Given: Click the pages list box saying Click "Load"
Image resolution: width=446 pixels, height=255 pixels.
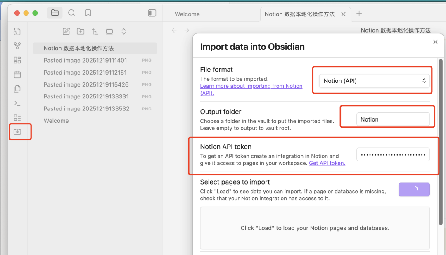Looking at the screenshot, I should pyautogui.click(x=315, y=228).
